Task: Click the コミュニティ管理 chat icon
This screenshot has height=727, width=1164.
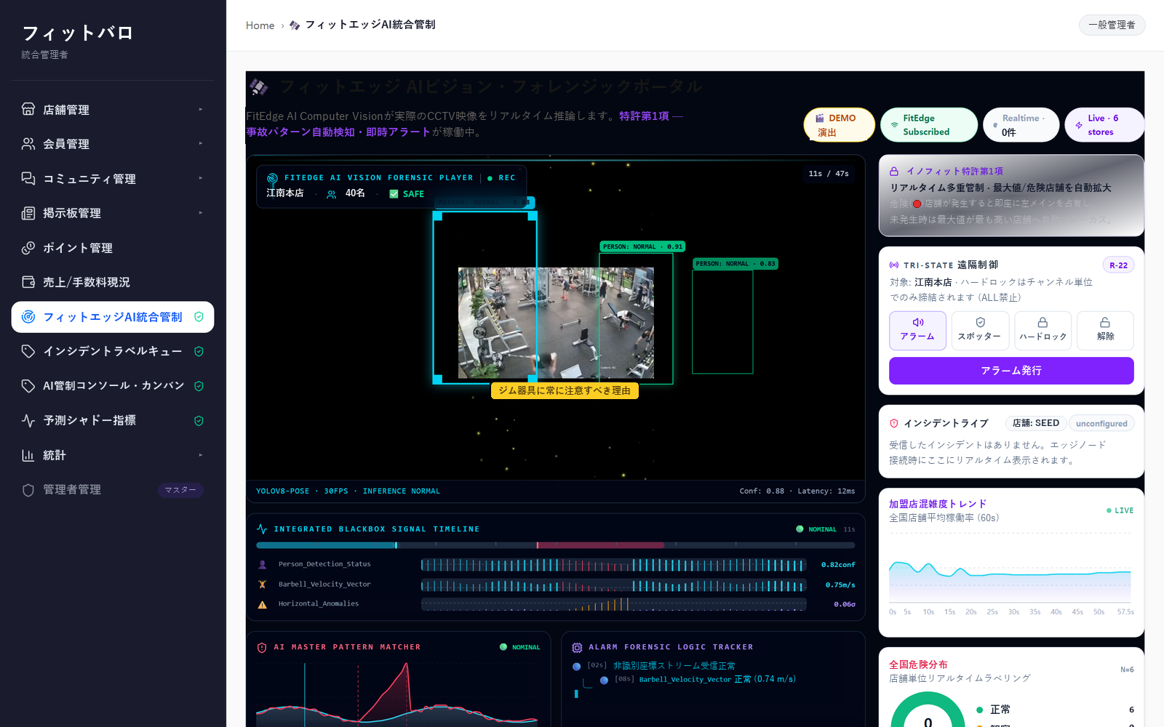Action: coord(28,178)
